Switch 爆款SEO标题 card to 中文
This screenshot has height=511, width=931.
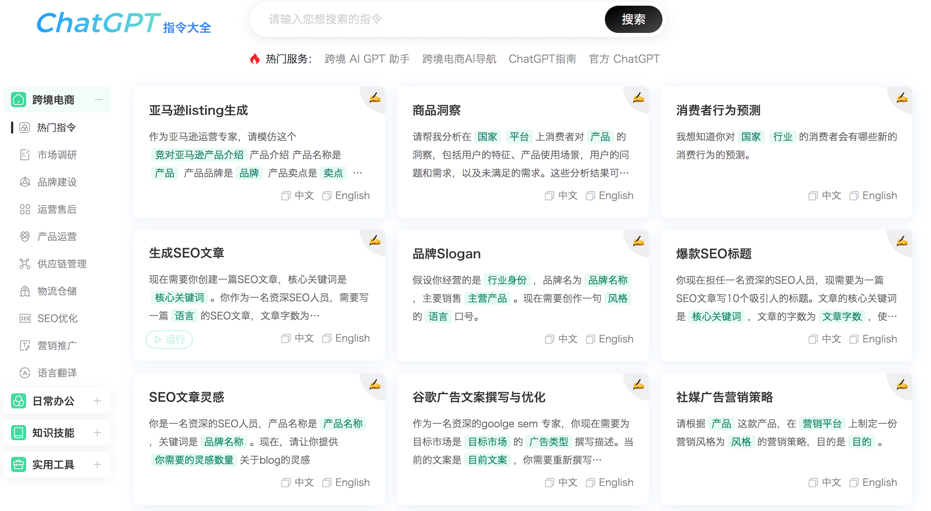[824, 338]
